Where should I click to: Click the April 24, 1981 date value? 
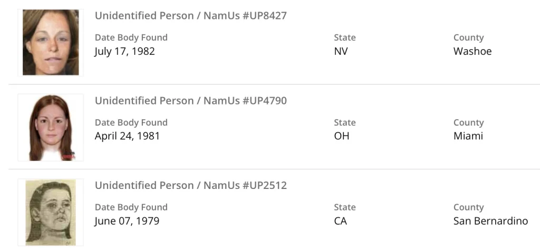click(x=127, y=136)
